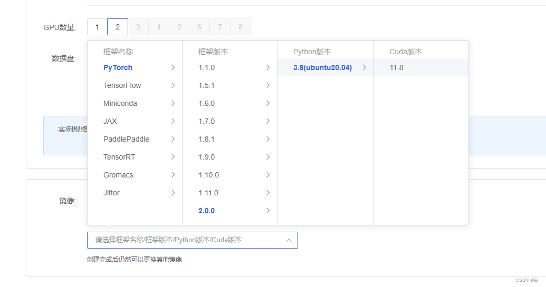Select framework version 1.11.0
The image size is (546, 287).
(x=230, y=193)
